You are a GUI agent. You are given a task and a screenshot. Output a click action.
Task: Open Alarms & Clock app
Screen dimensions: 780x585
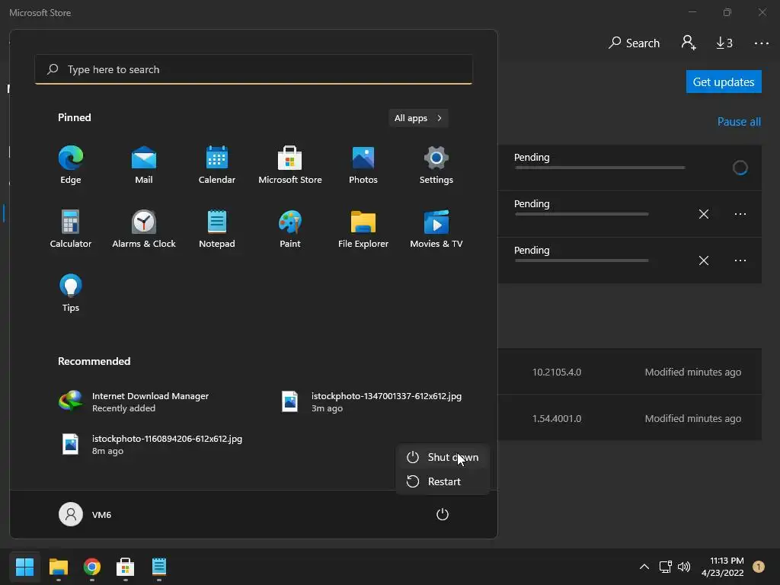pos(144,229)
